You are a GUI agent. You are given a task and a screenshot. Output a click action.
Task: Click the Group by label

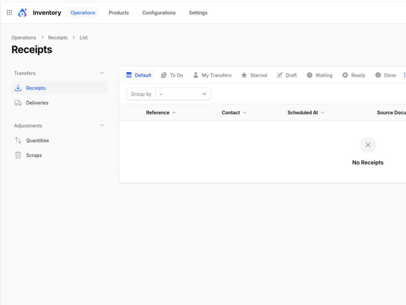141,94
